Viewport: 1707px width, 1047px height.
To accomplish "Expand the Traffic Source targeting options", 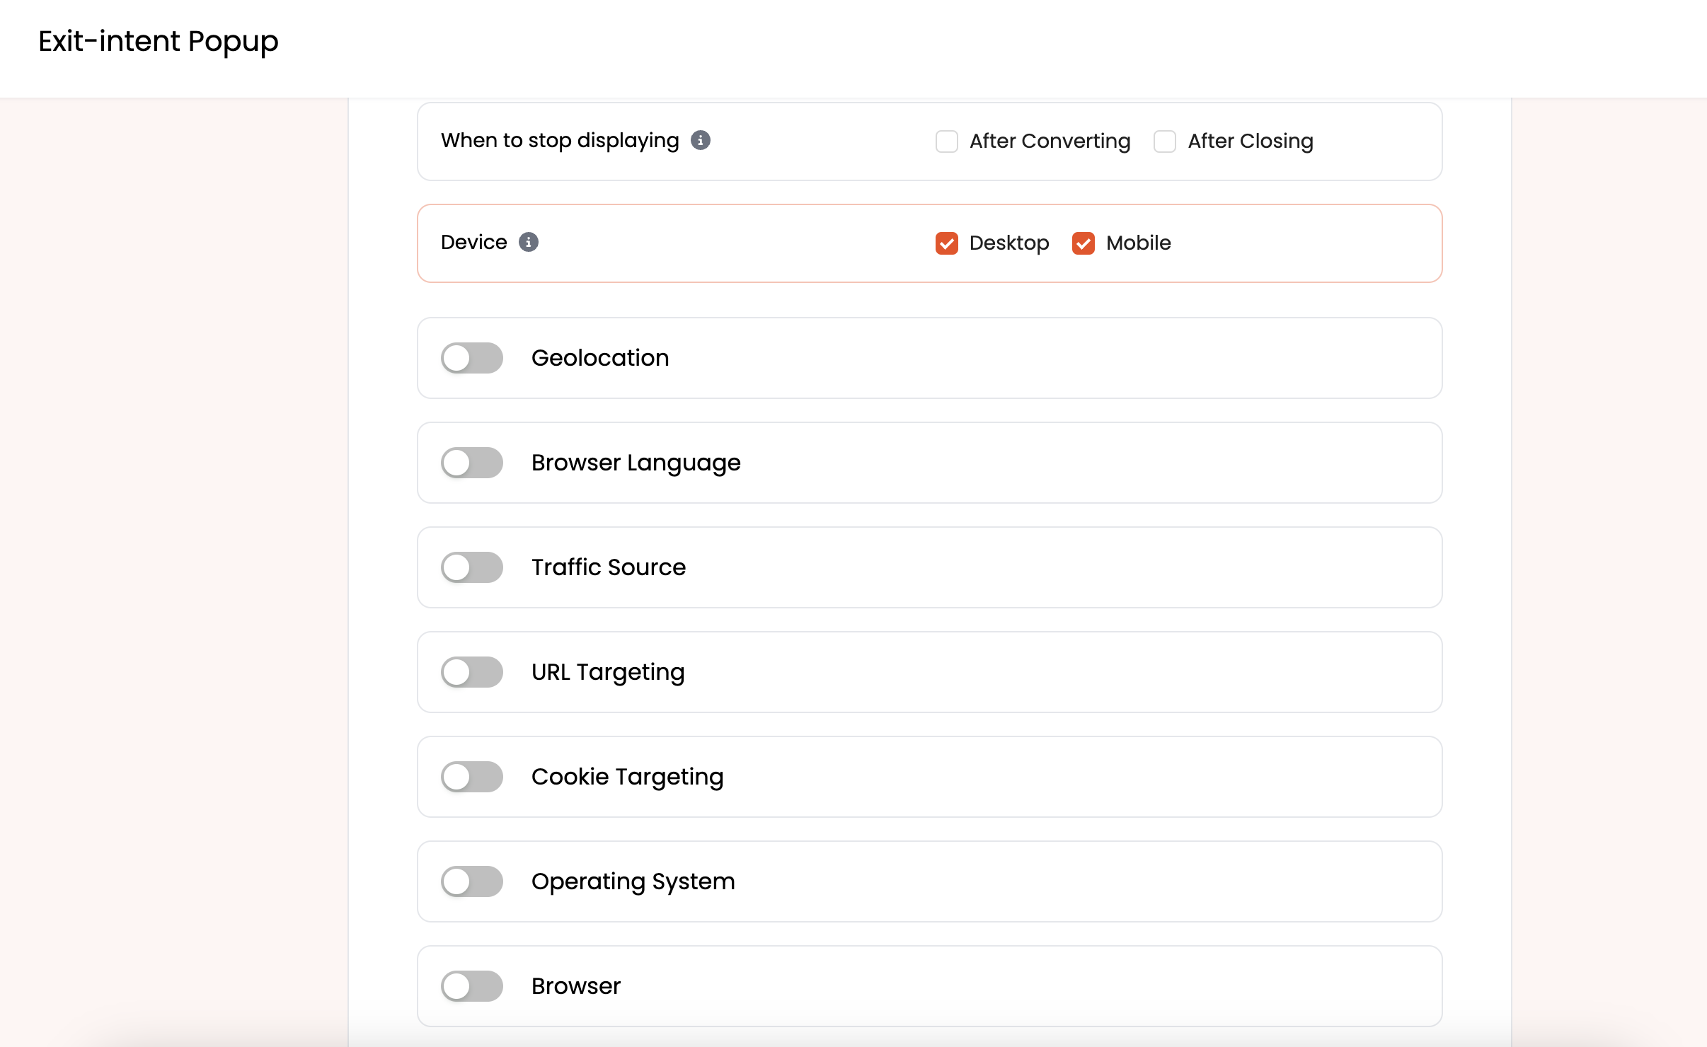I will tap(472, 567).
